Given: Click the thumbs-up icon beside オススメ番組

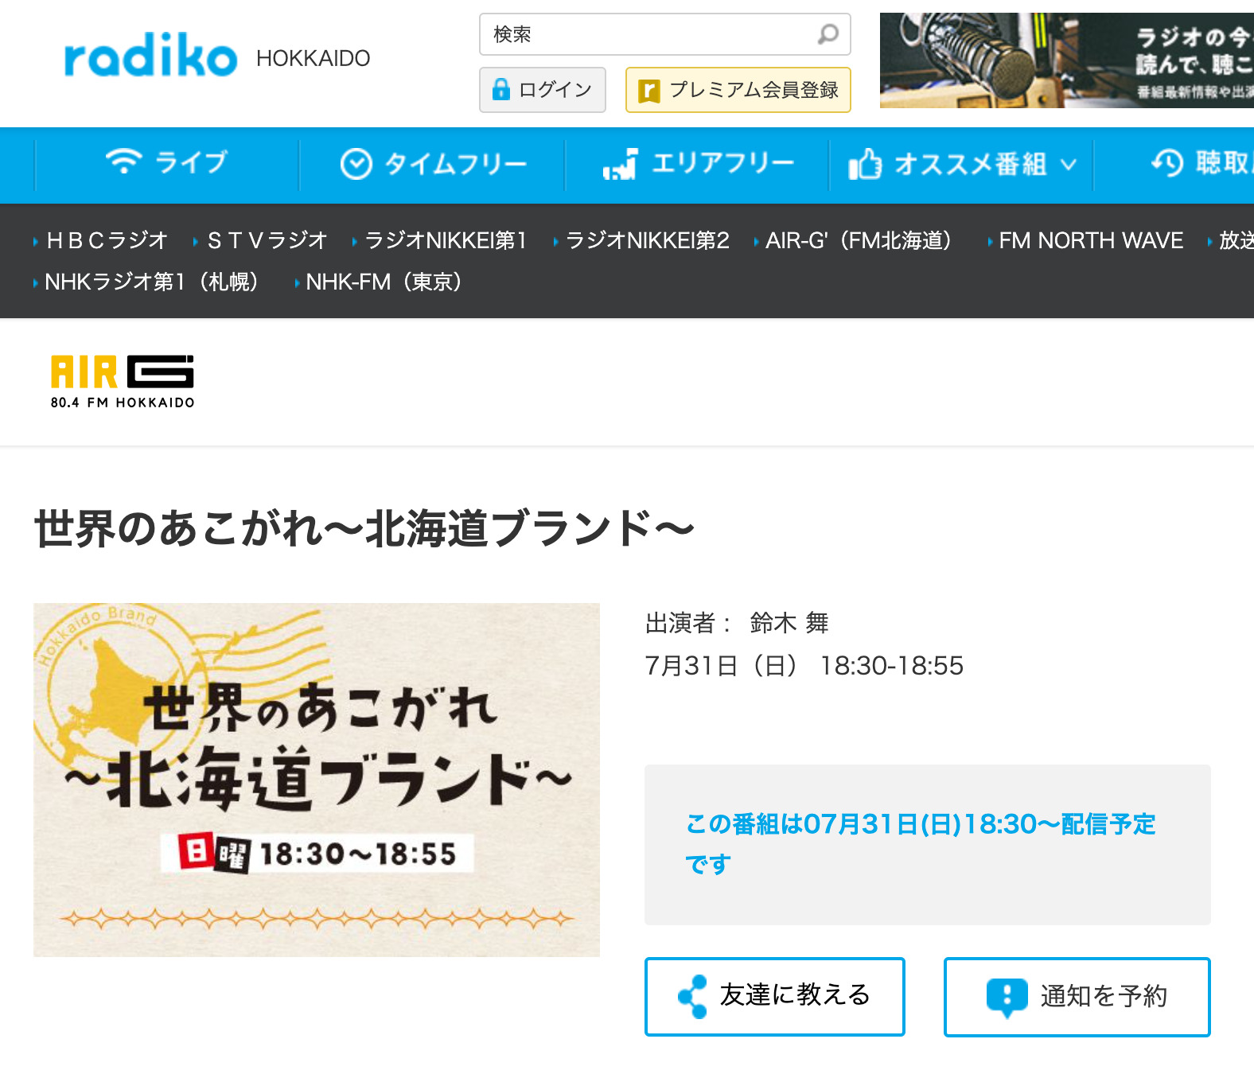Looking at the screenshot, I should [x=865, y=164].
